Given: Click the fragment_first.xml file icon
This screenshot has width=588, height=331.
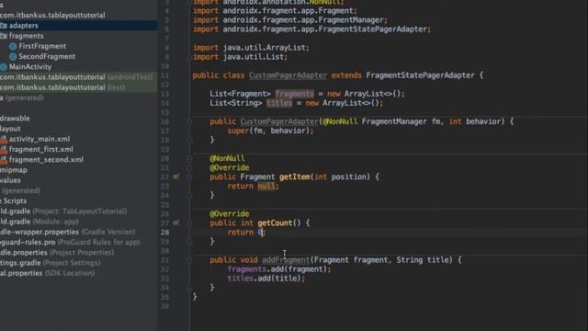Looking at the screenshot, I should 4,149.
